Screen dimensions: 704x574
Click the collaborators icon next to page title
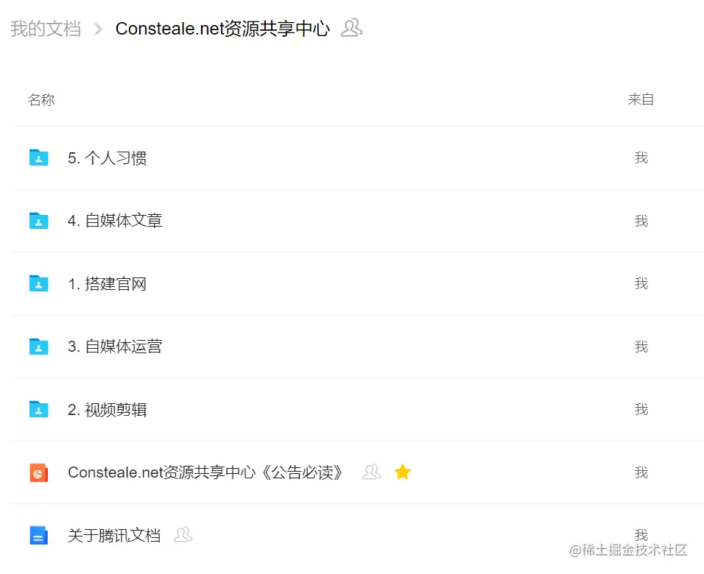(x=351, y=28)
